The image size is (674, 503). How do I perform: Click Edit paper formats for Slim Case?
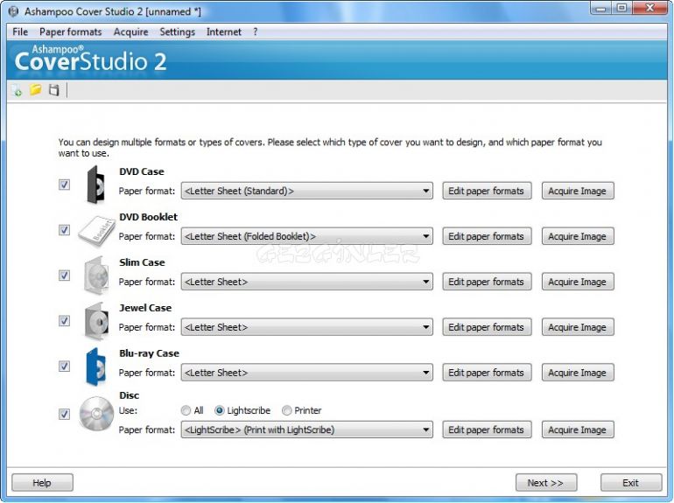[487, 282]
